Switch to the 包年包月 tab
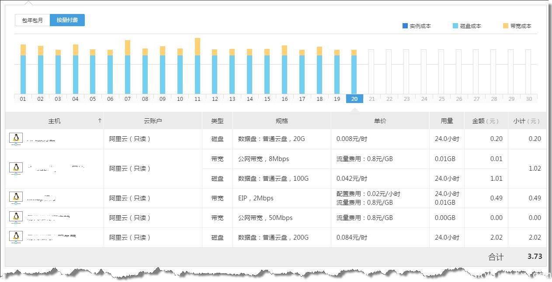The width and height of the screenshot is (552, 282). click(32, 20)
